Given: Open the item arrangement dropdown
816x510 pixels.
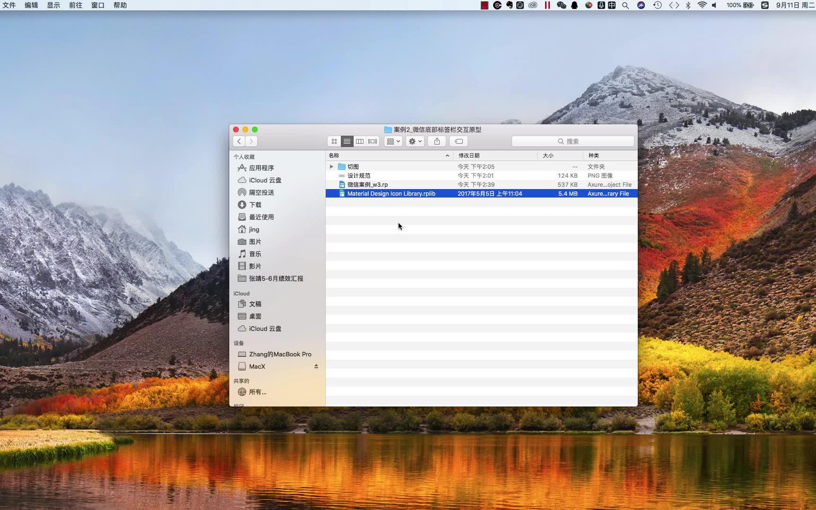Looking at the screenshot, I should [393, 141].
